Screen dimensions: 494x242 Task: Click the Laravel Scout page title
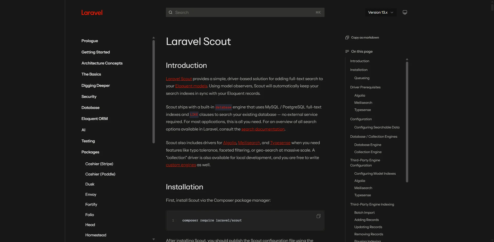pyautogui.click(x=198, y=42)
